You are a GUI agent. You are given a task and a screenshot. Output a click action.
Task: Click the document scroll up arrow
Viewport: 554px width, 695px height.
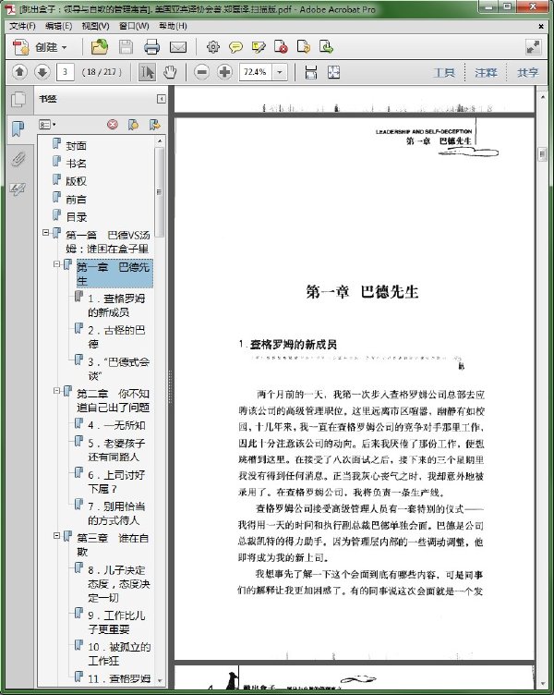[x=542, y=96]
